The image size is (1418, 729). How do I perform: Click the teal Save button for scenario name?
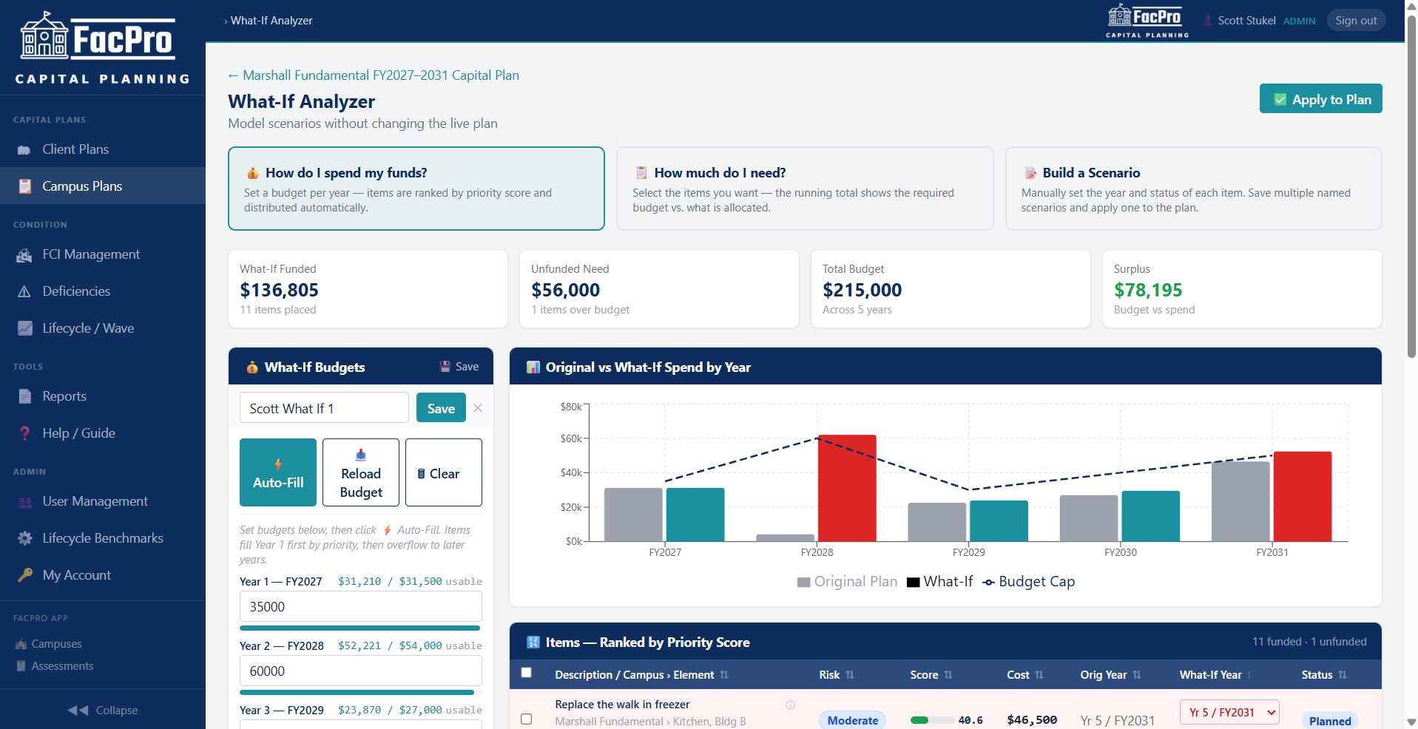click(441, 408)
